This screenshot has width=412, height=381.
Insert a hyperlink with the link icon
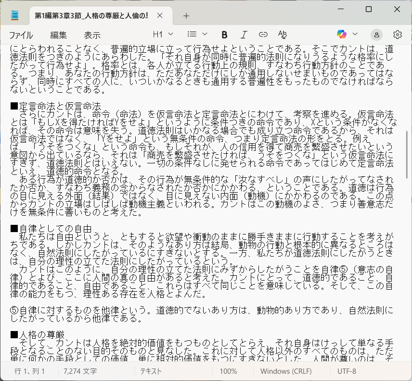pyautogui.click(x=263, y=35)
